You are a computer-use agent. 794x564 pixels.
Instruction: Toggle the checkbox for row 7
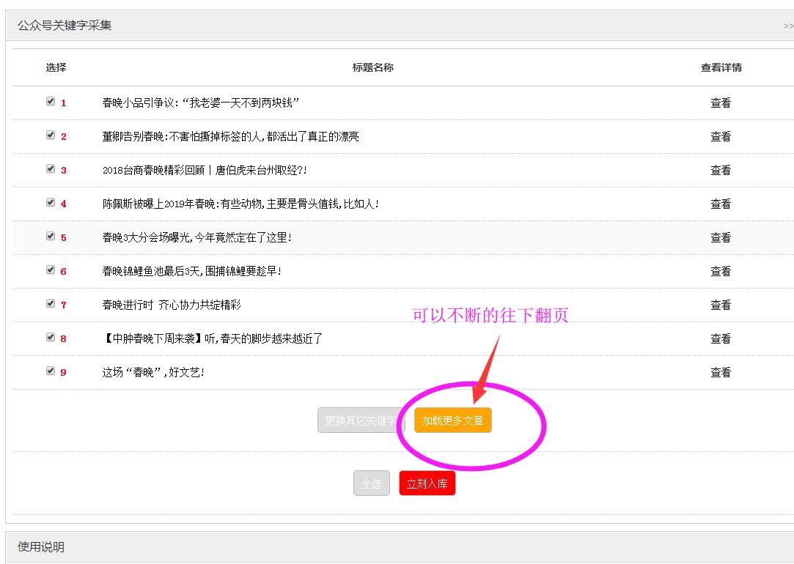click(51, 304)
